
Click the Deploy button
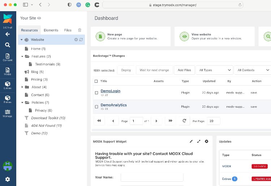click(x=126, y=70)
